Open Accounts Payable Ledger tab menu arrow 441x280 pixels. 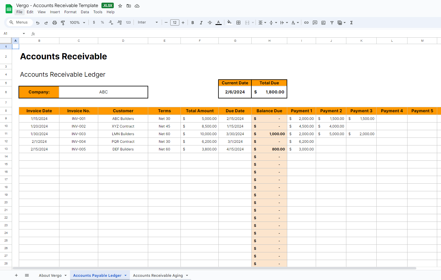point(126,275)
